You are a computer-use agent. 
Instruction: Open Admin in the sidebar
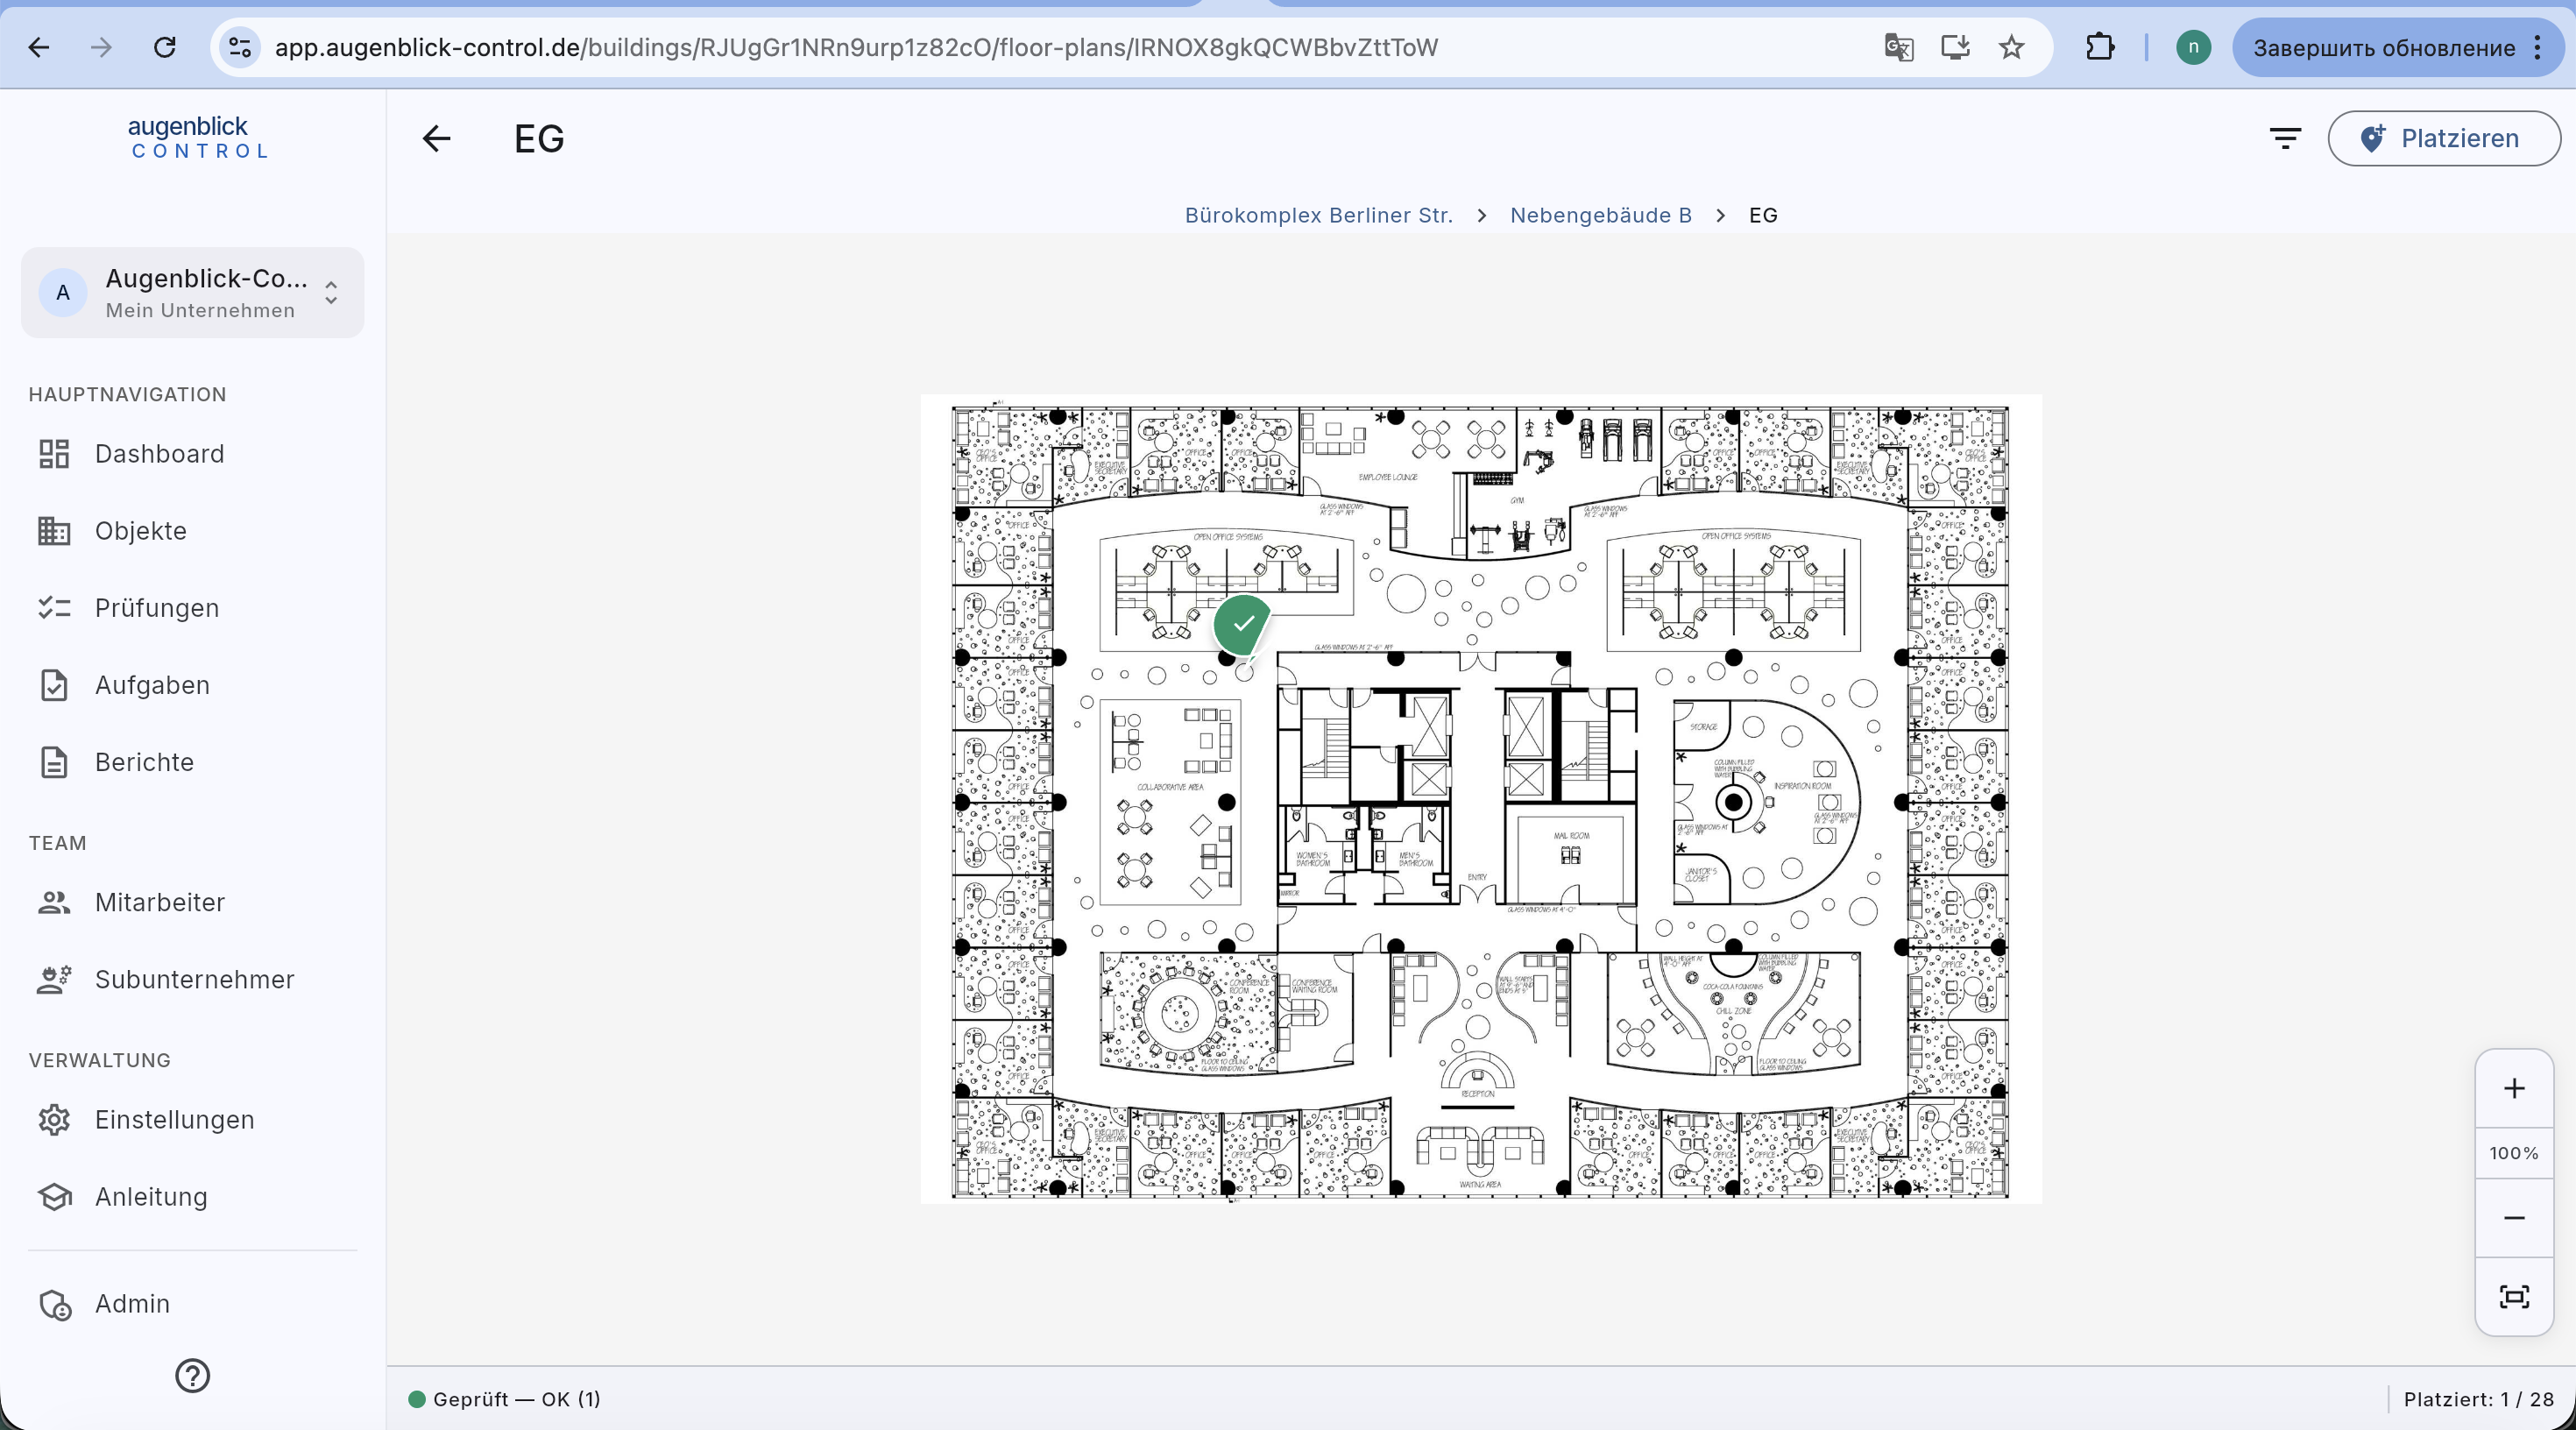click(192, 1303)
